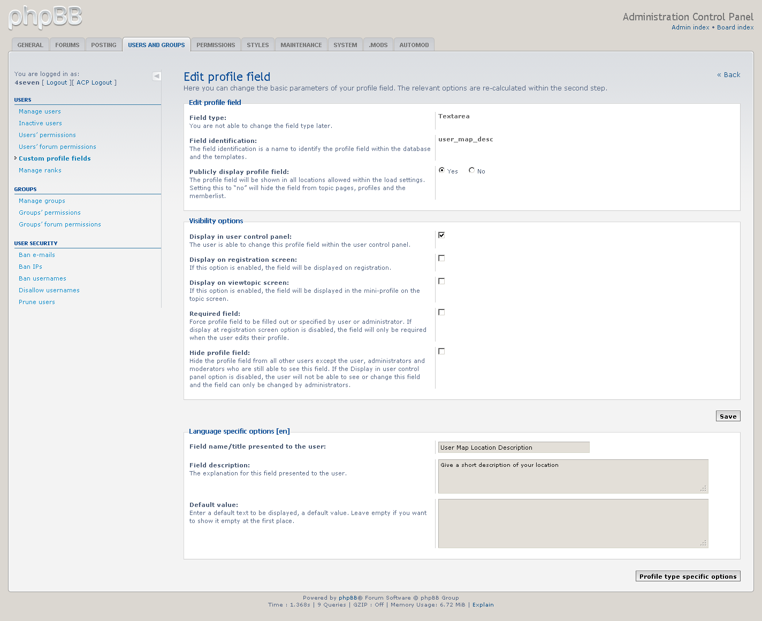Screen dimensions: 762x621
Task: Select No for publicly display profile field
Action: (x=471, y=170)
